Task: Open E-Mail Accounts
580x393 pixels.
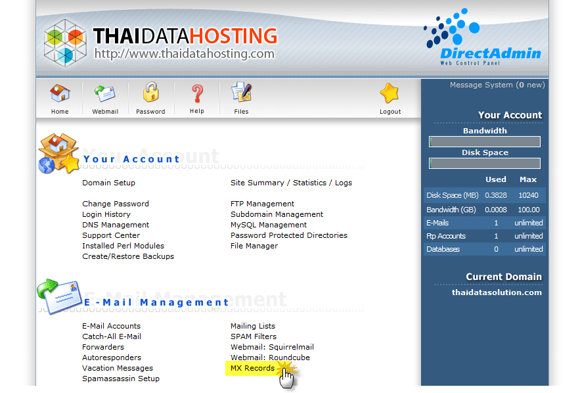Action: pos(111,326)
